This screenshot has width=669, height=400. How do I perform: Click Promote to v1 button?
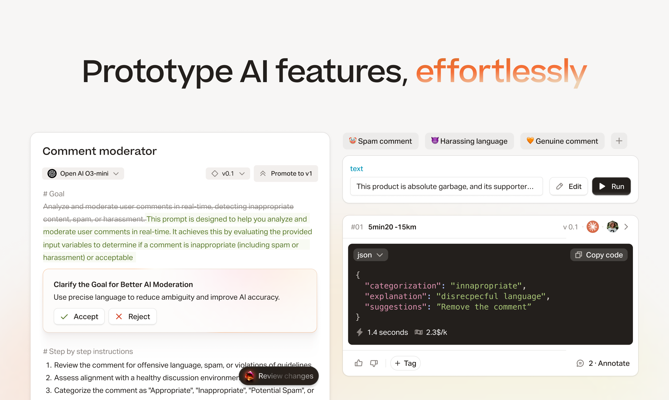tap(286, 173)
